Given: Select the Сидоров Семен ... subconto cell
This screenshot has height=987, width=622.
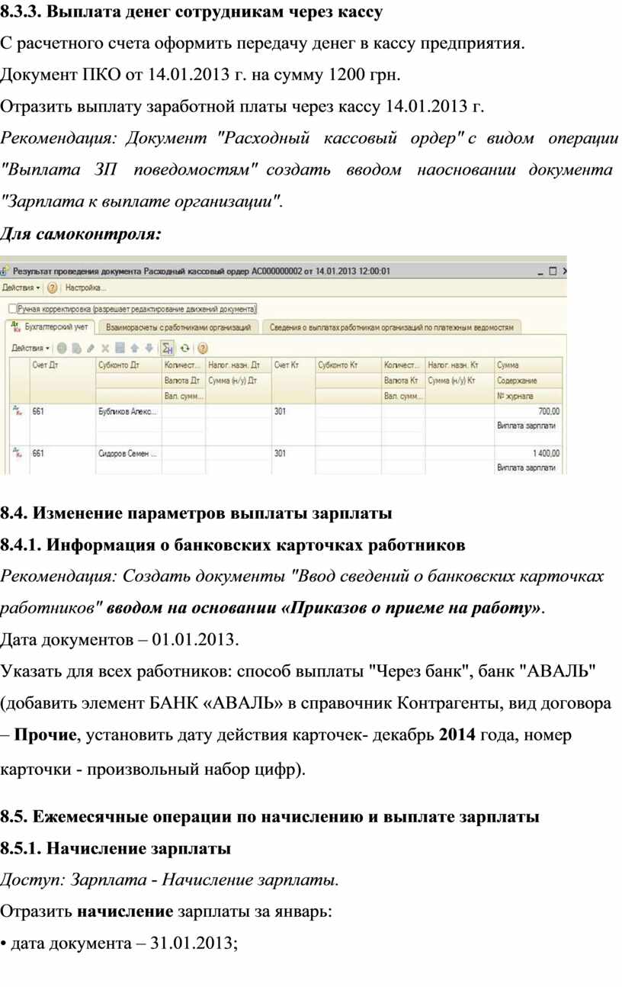Looking at the screenshot, I should coord(129,454).
